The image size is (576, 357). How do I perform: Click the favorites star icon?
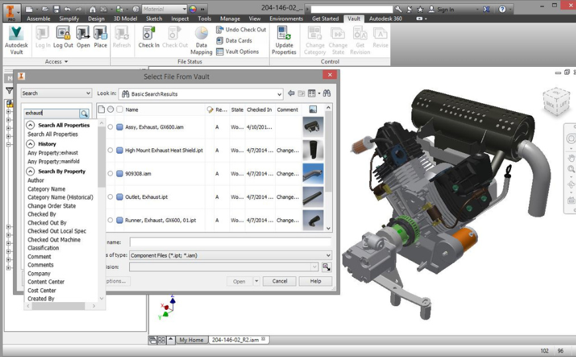(x=420, y=9)
